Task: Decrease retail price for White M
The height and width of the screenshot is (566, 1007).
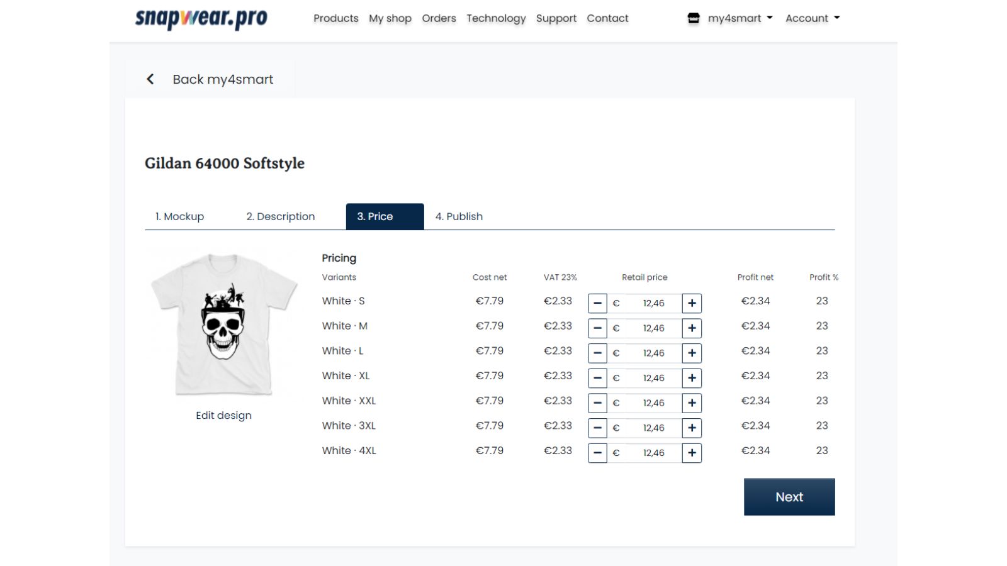Action: [597, 328]
